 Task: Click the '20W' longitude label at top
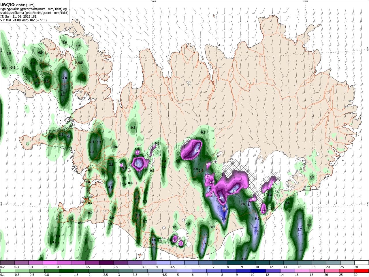[x=153, y=1]
